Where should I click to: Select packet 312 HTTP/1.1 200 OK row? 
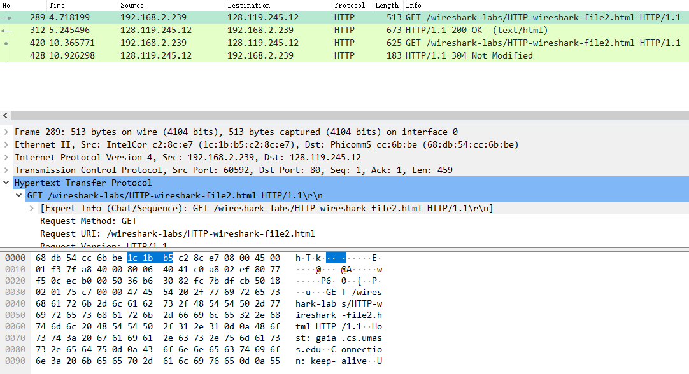pos(344,31)
